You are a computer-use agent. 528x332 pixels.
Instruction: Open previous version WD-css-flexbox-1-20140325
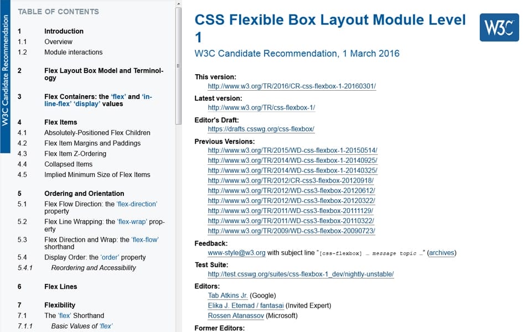click(x=292, y=171)
